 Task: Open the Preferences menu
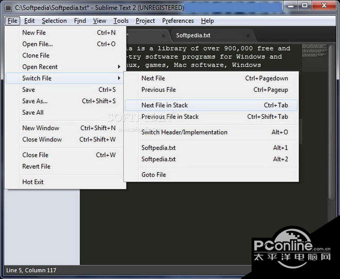tap(178, 21)
